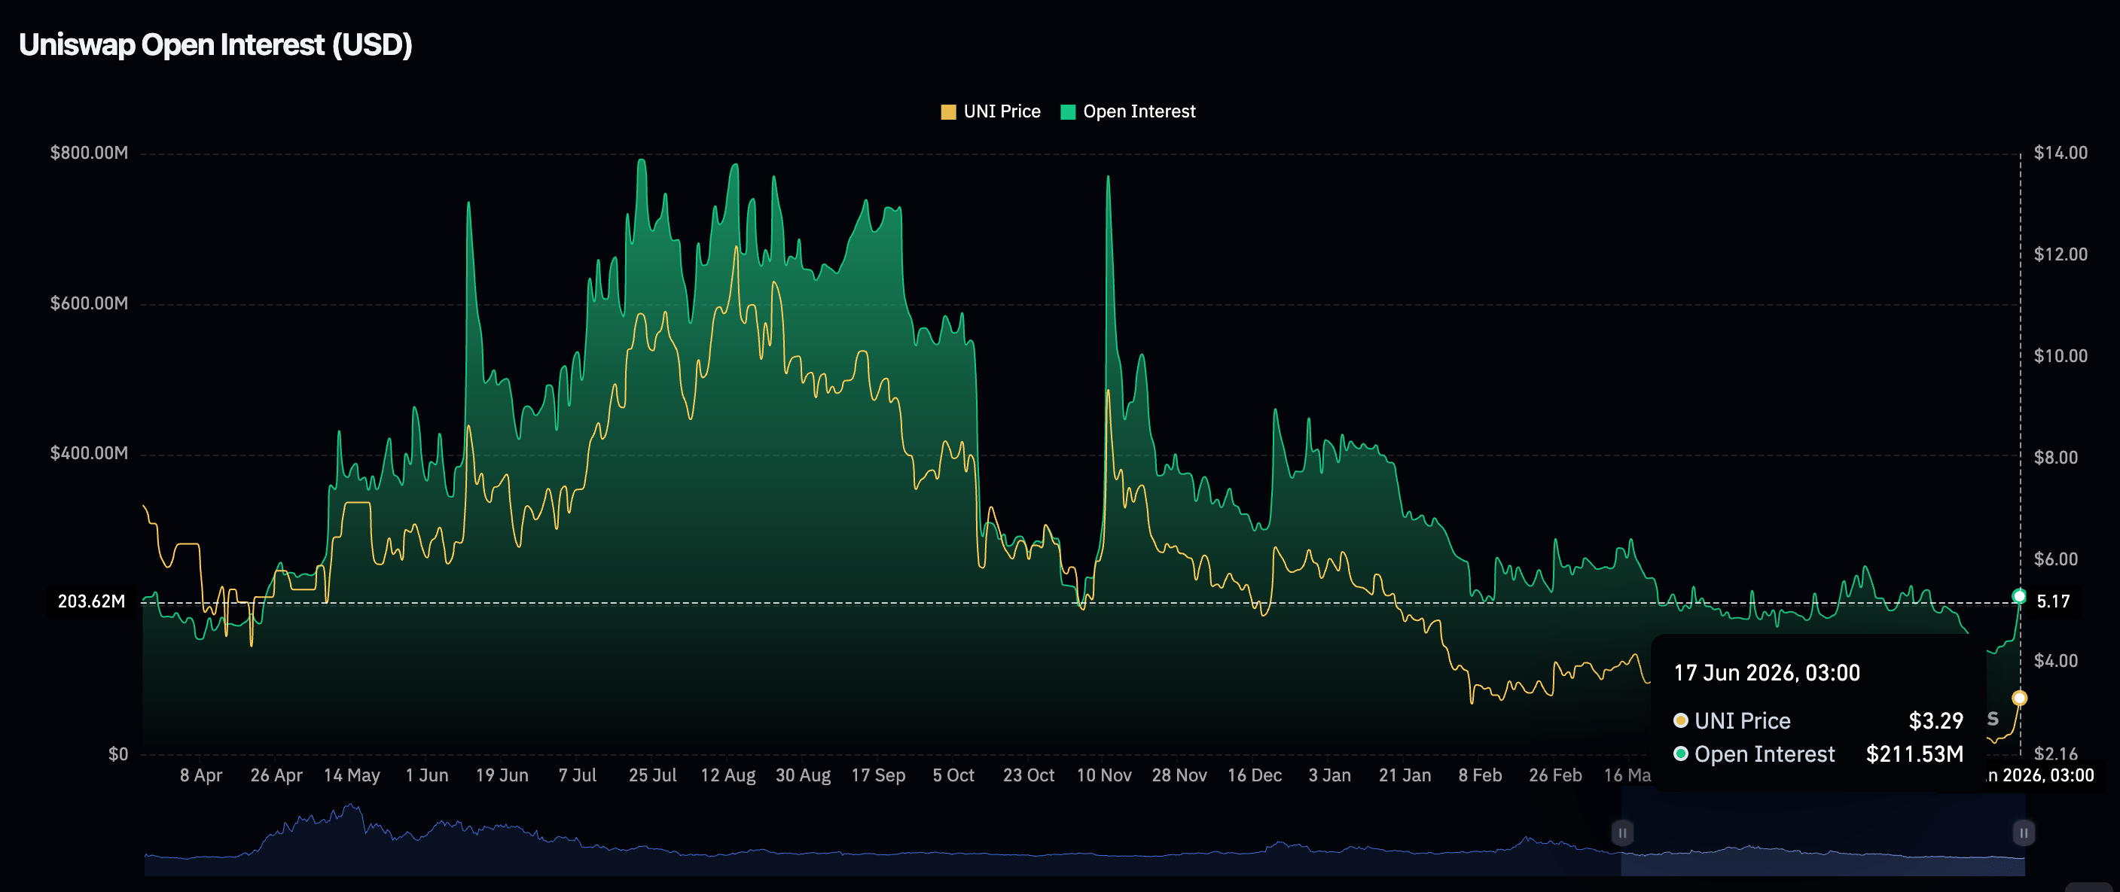Screen dimensions: 2120x892
Task: Click the "$2.16" right axis label
Action: click(x=2056, y=754)
